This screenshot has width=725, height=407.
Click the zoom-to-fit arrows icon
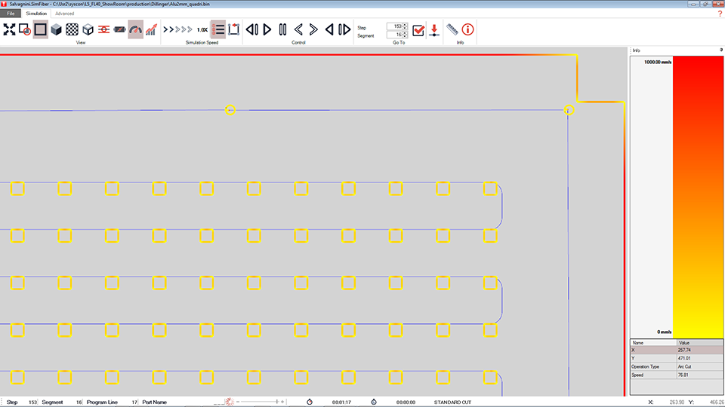click(9, 29)
